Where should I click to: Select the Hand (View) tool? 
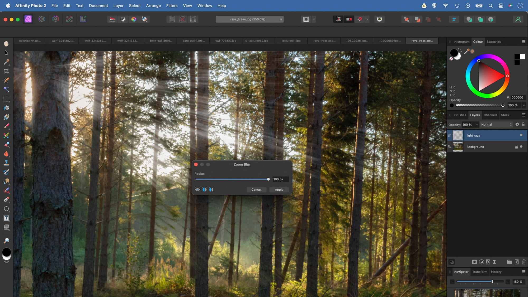(x=6, y=44)
